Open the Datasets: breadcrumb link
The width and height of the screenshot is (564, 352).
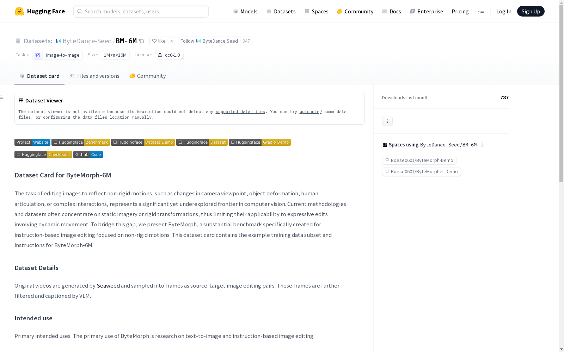[x=38, y=41]
